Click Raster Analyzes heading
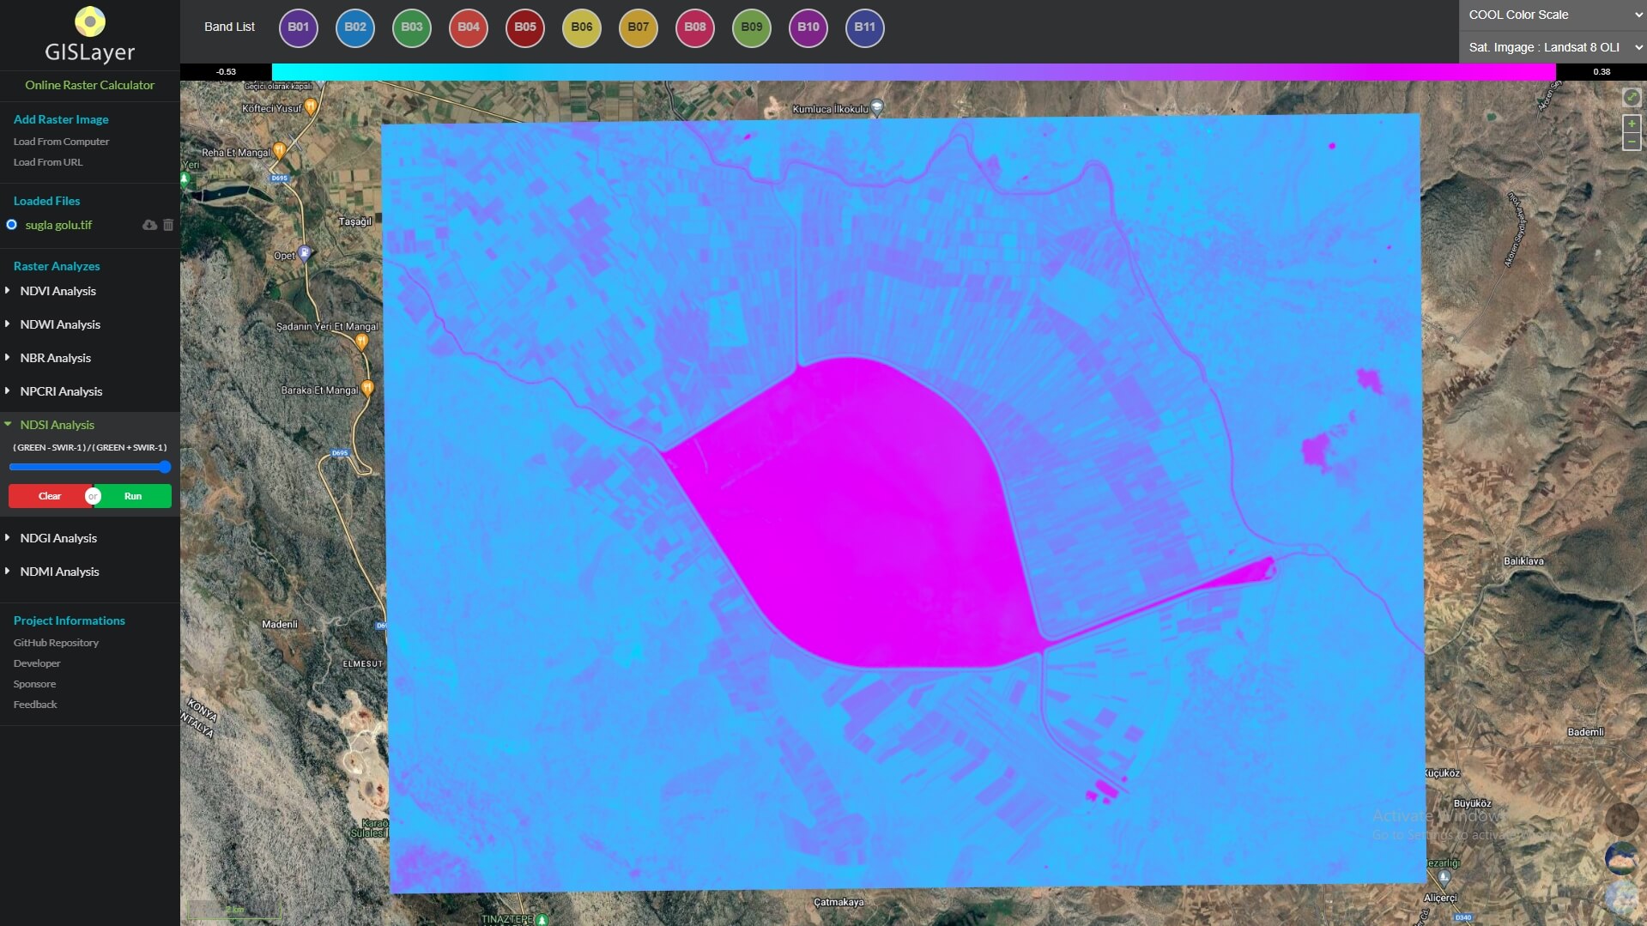Viewport: 1647px width, 926px height. [x=57, y=266]
